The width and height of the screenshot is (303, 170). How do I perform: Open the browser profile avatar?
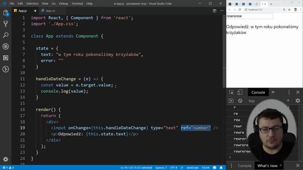[x=295, y=9]
